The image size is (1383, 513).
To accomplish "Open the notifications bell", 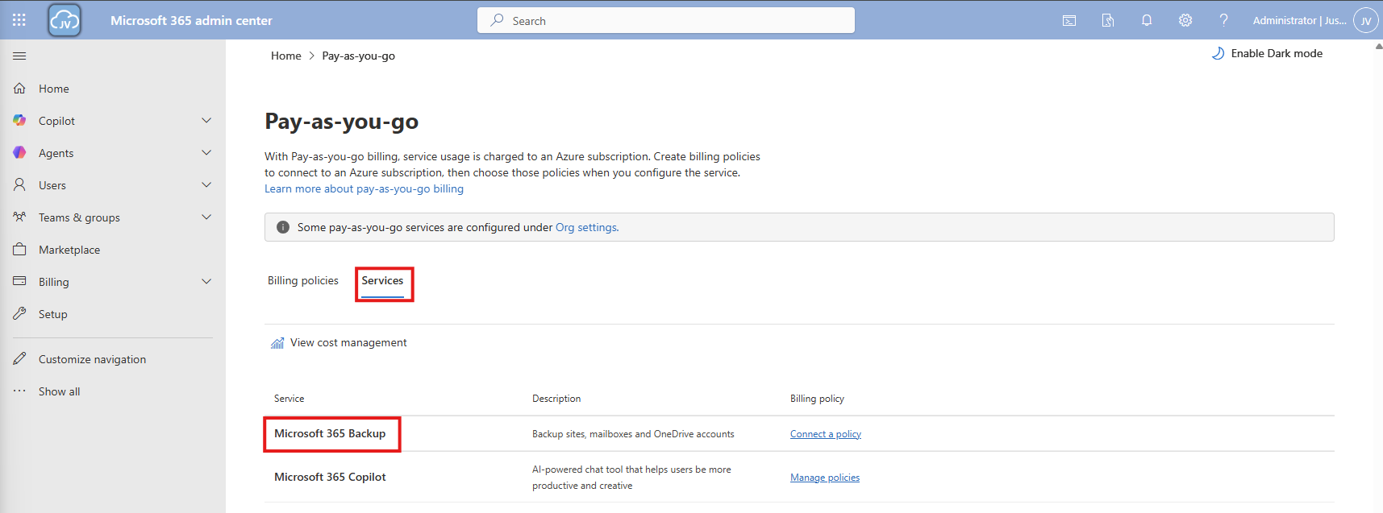I will (x=1147, y=21).
